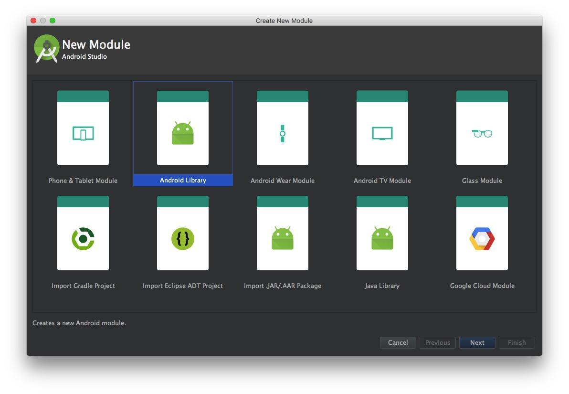Image resolution: width=569 pixels, height=394 pixels.
Task: Select the Phone & Tablet Module icon
Action: [83, 128]
